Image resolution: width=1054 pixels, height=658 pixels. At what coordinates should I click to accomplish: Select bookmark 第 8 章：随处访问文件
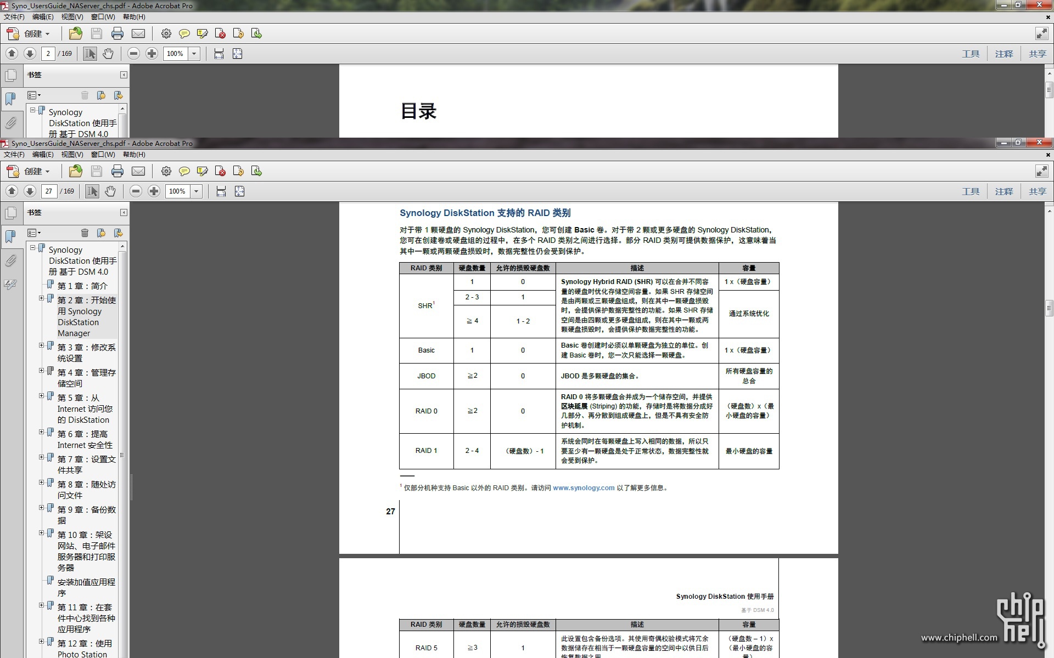point(87,490)
